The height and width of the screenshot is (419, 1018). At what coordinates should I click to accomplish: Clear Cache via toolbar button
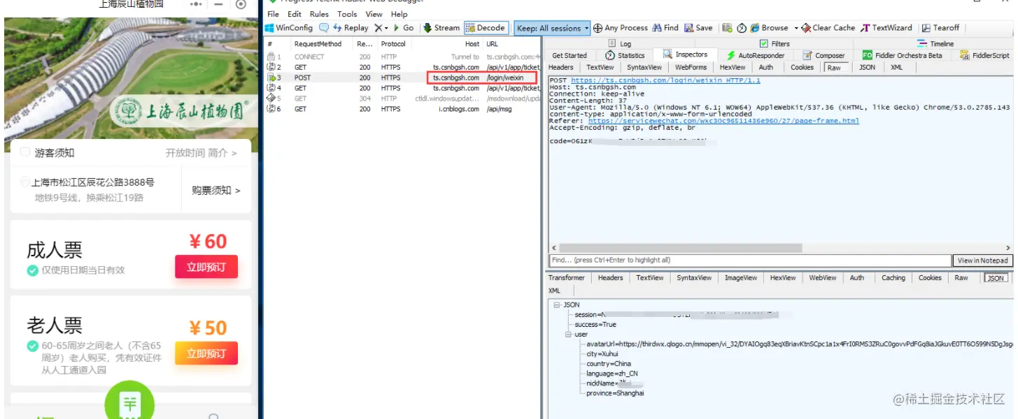click(x=828, y=28)
